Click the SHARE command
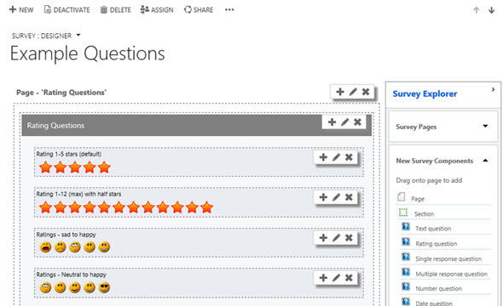This screenshot has height=306, width=503. click(199, 10)
